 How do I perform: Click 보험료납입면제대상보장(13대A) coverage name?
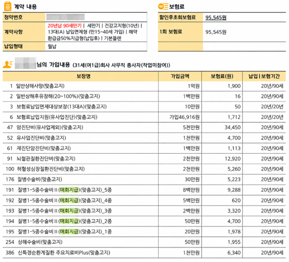[61, 107]
